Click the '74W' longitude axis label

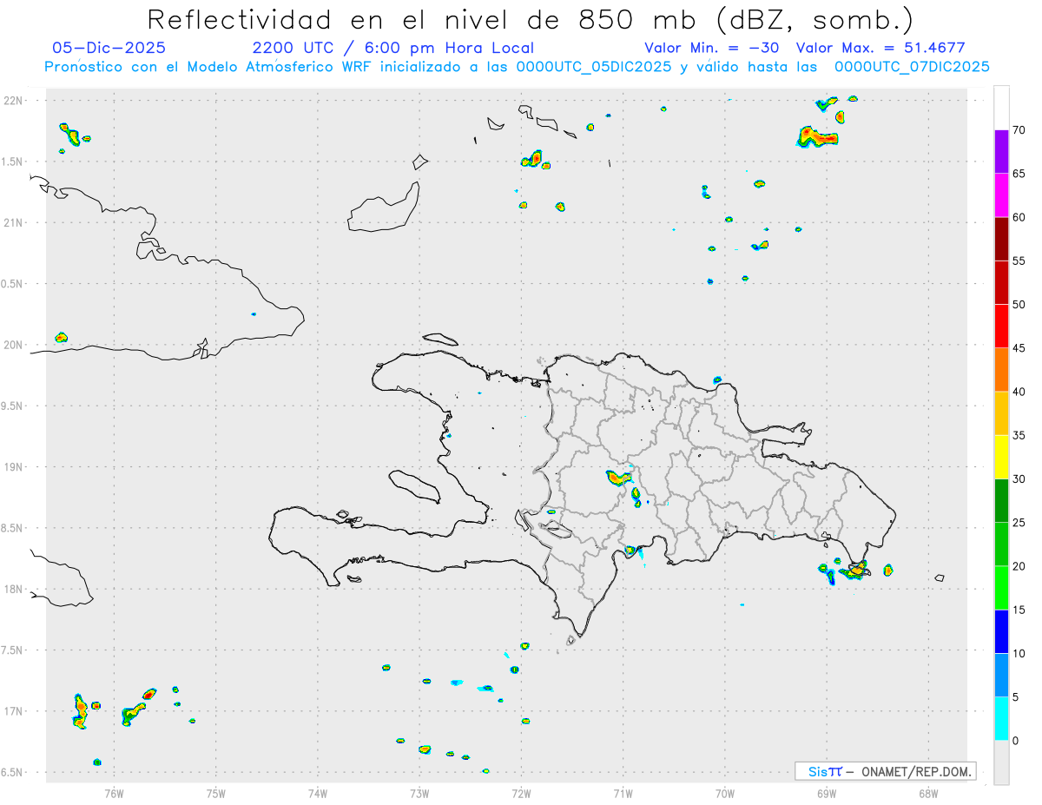click(318, 792)
